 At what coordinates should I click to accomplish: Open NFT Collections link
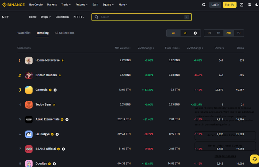(x=62, y=17)
